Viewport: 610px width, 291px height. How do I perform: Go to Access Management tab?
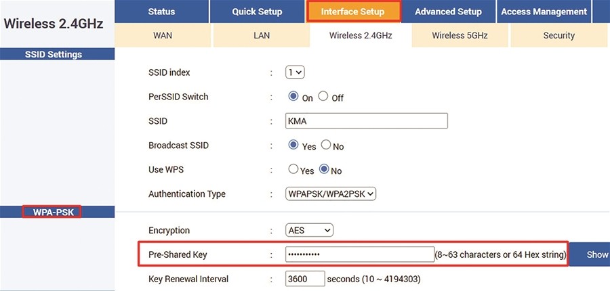click(x=544, y=12)
